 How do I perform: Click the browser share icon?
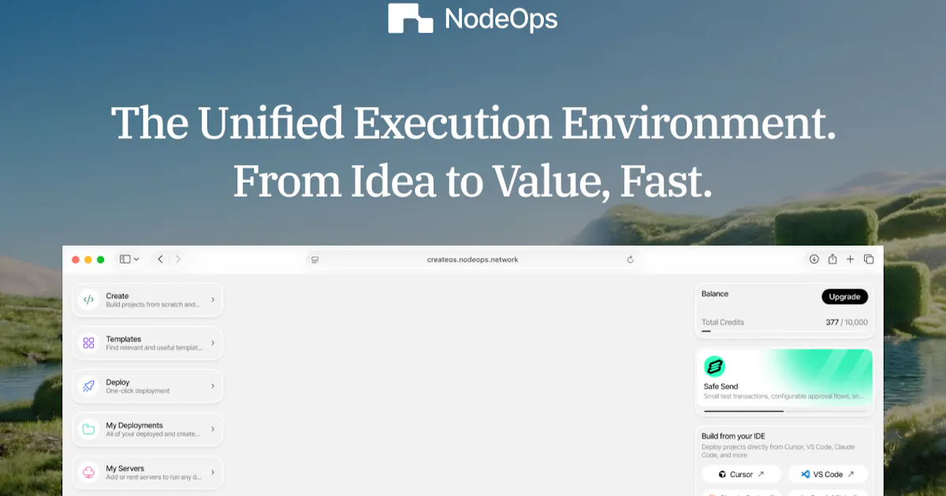pyautogui.click(x=832, y=259)
